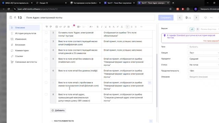Insert a code block with the </> icon

61,27
